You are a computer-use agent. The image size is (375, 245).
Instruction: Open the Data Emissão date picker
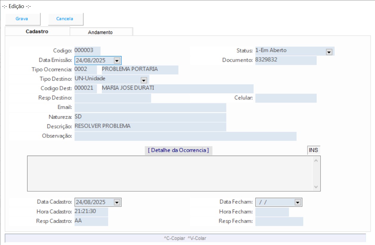pos(117,61)
